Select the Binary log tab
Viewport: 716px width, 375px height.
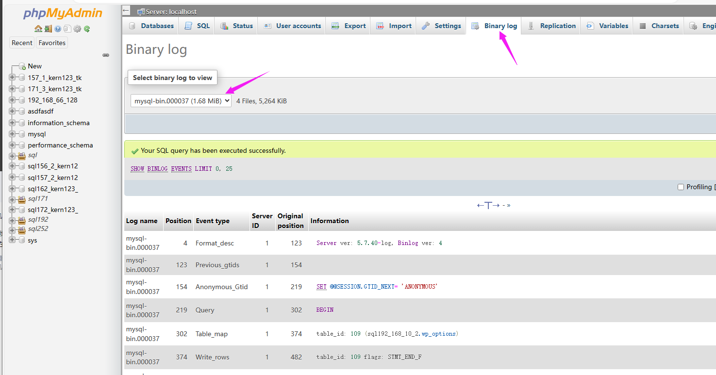pyautogui.click(x=494, y=26)
